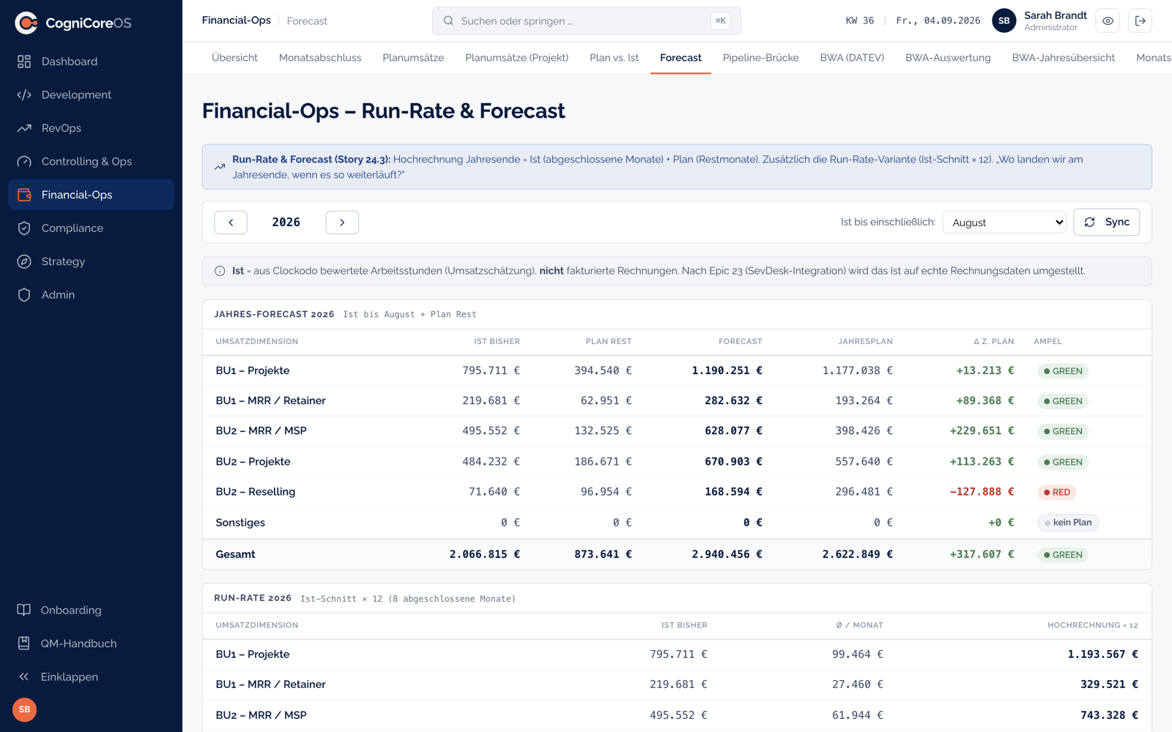Click the run-rate value 743.328 €
The image size is (1172, 732).
tap(1109, 715)
